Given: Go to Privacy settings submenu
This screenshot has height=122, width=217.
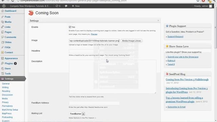Looking at the screenshot, I should [5, 102].
